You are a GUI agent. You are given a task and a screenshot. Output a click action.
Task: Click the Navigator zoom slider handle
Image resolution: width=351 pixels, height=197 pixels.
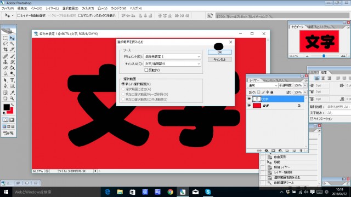point(324,56)
